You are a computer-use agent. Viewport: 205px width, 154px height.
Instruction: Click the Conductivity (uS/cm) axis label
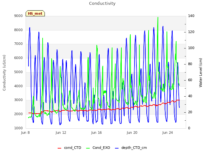point(4,73)
